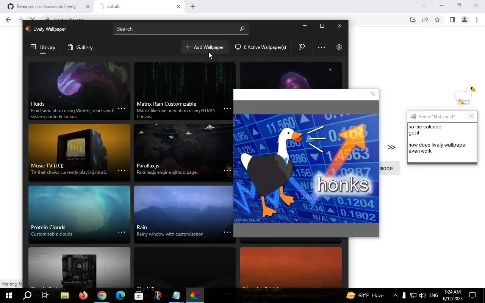This screenshot has height=303, width=485.
Task: Go back in Chrome
Action: click(8, 20)
